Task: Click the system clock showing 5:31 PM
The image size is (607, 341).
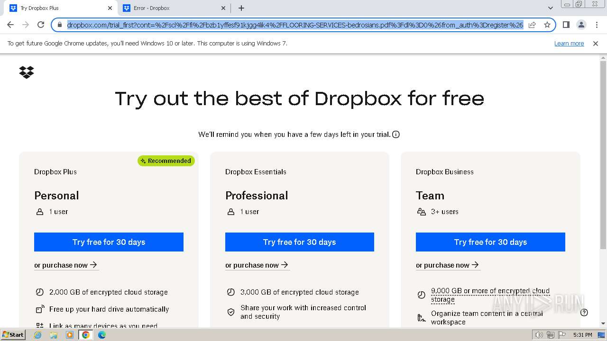Action: click(x=582, y=335)
